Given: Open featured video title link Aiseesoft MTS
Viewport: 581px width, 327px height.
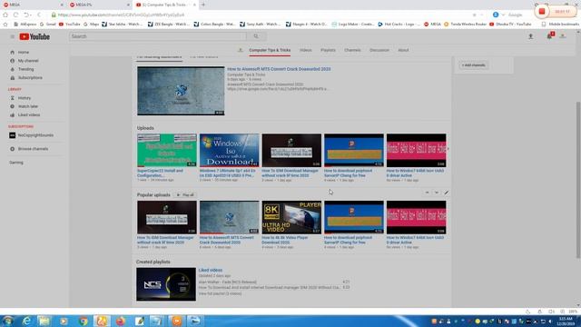Looking at the screenshot, I should (279, 69).
